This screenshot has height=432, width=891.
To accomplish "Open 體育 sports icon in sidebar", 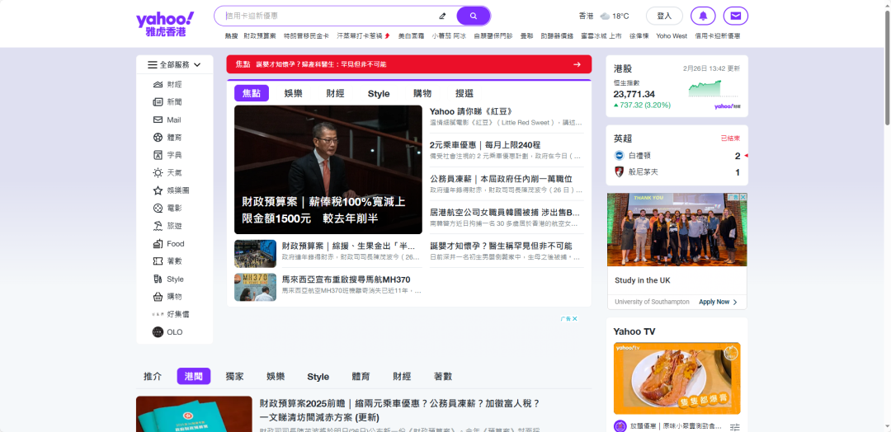I will [x=158, y=138].
